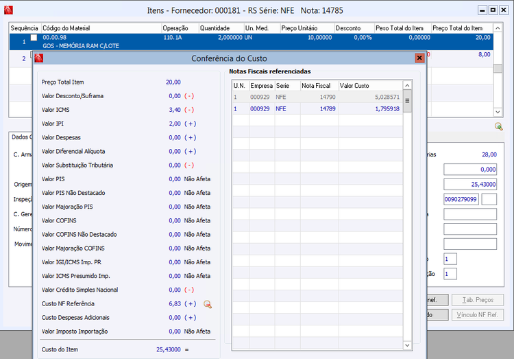Image resolution: width=514 pixels, height=359 pixels.
Task: Click small empty field next to 0090279099
Action: [x=489, y=199]
